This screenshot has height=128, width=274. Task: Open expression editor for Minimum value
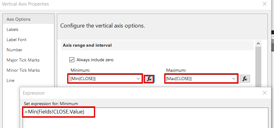click(x=150, y=79)
